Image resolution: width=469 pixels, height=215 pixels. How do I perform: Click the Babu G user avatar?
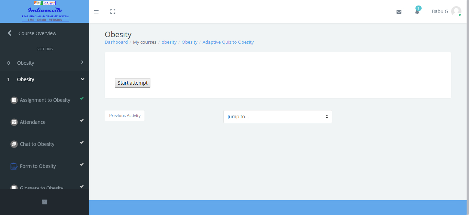click(456, 11)
